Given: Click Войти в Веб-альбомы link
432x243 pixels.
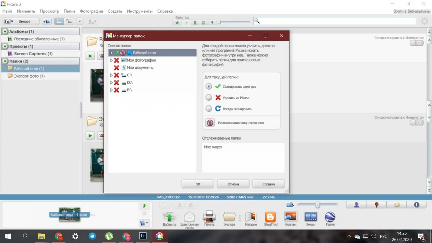Looking at the screenshot, I should (412, 11).
